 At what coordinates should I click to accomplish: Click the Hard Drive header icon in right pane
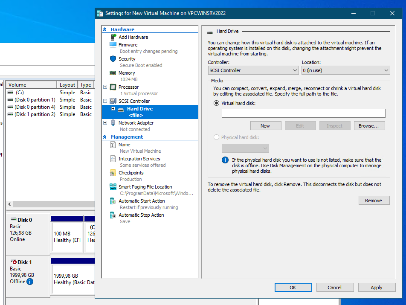coord(210,32)
